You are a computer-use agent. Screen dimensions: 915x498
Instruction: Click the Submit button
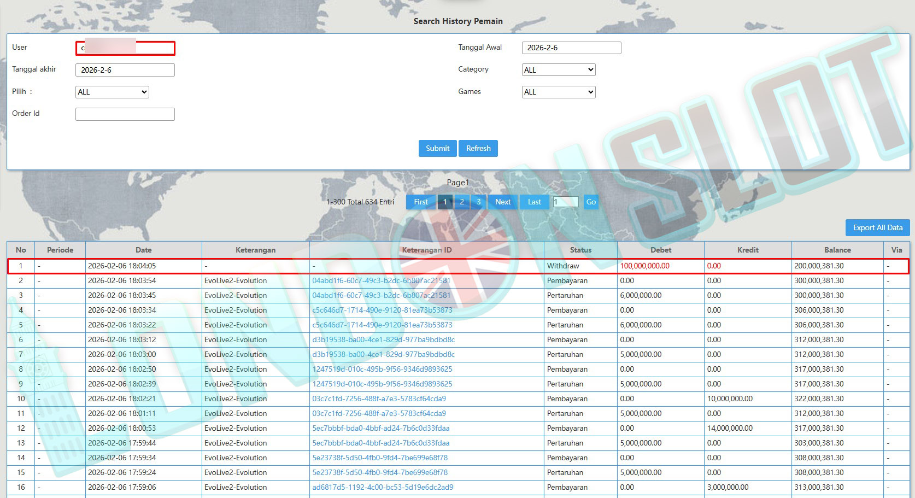437,148
